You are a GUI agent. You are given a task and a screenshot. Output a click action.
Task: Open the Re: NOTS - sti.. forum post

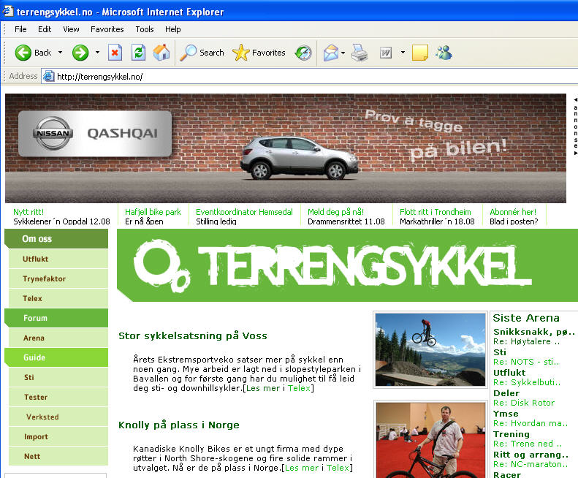[526, 362]
